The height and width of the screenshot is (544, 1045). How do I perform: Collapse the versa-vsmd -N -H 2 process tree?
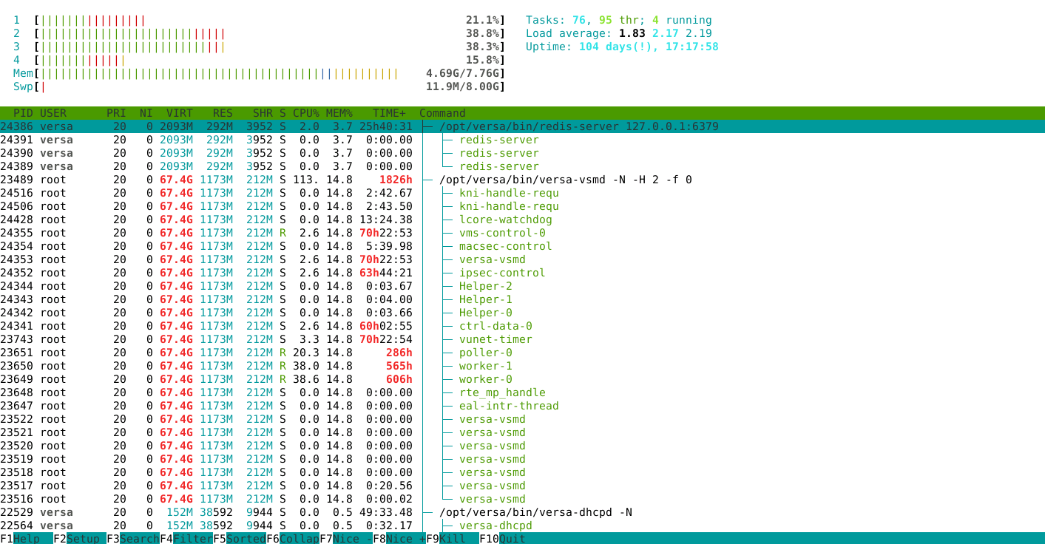[x=428, y=180]
